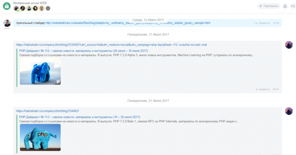This screenshot has height=155, width=296.
Task: Click the 08:47 timestamp on digest 112 message
Action: (x=276, y=89)
